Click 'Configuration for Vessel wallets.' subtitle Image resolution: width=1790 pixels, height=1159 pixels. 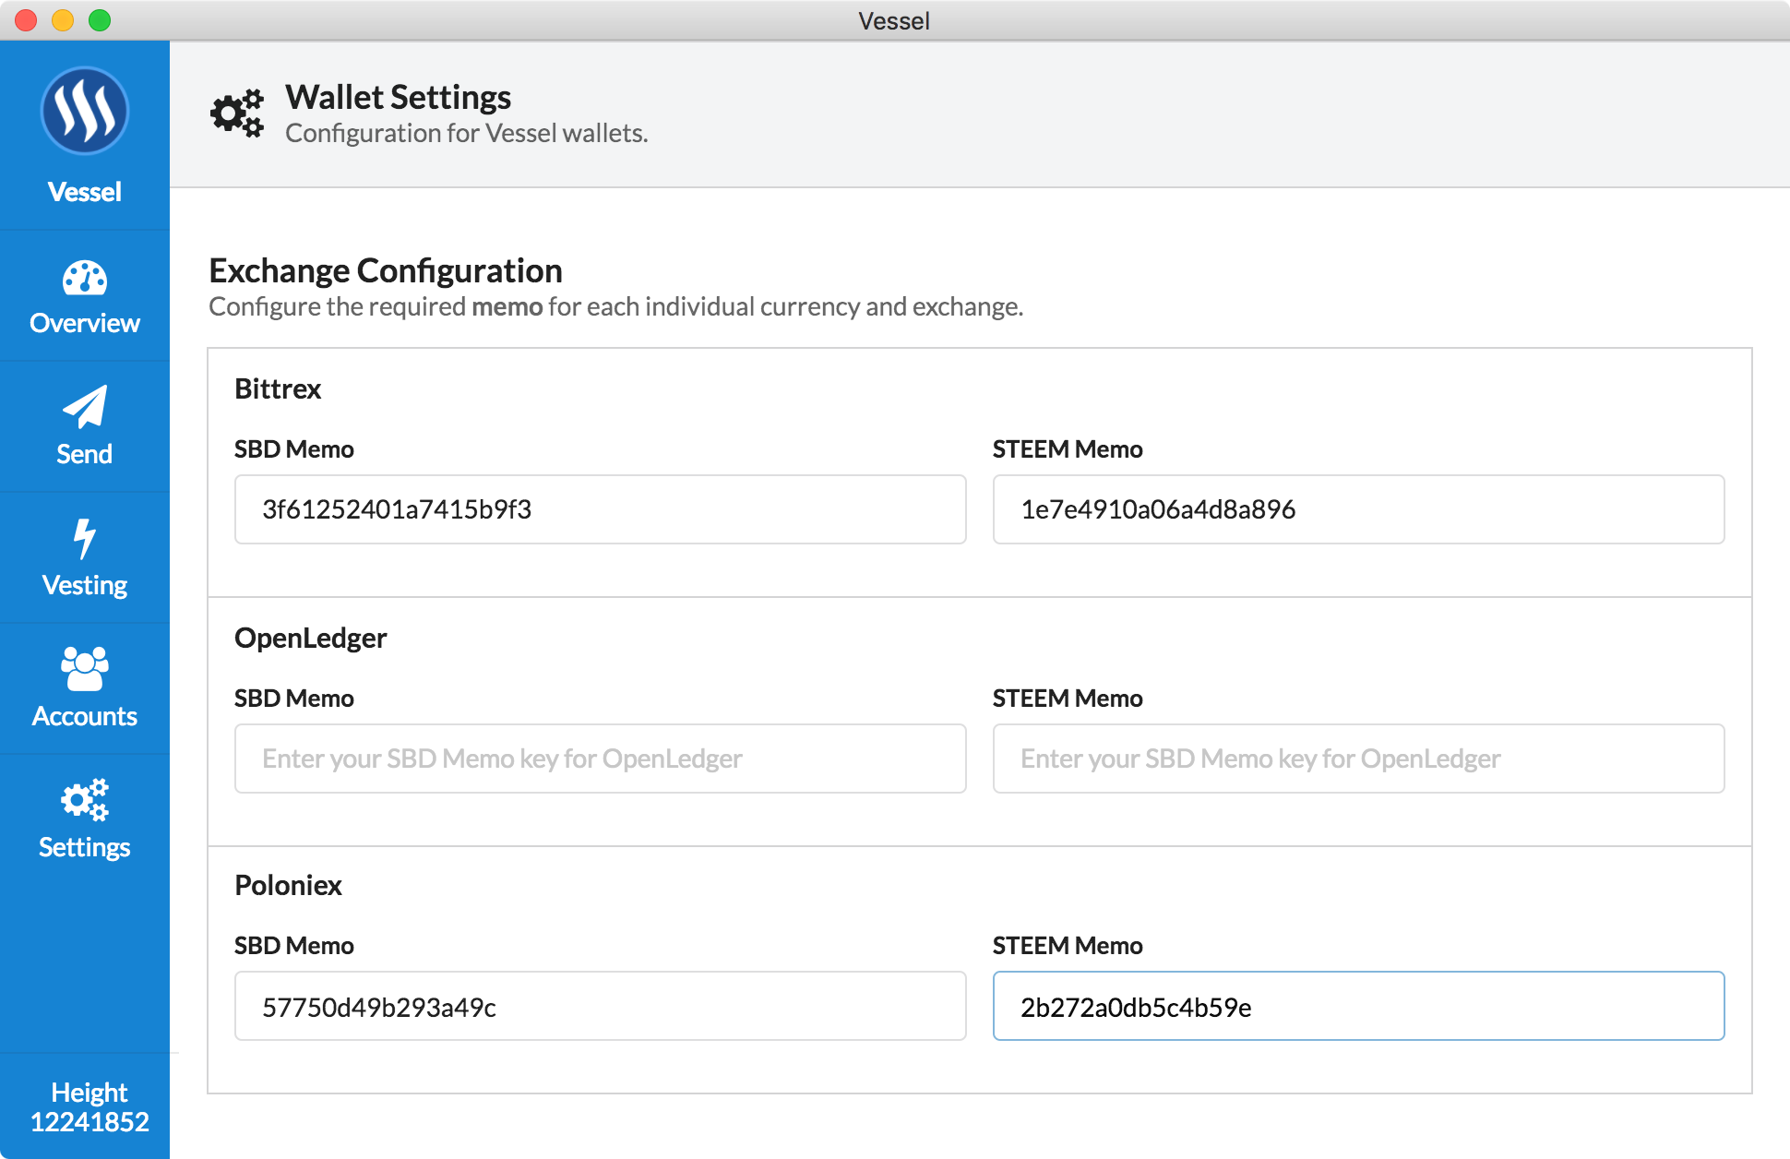tap(467, 133)
